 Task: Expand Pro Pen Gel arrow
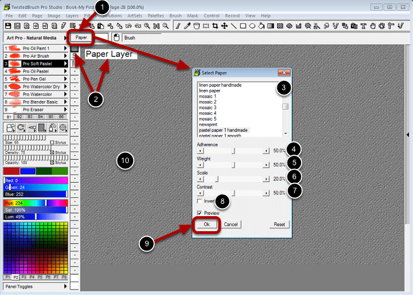coord(65,79)
